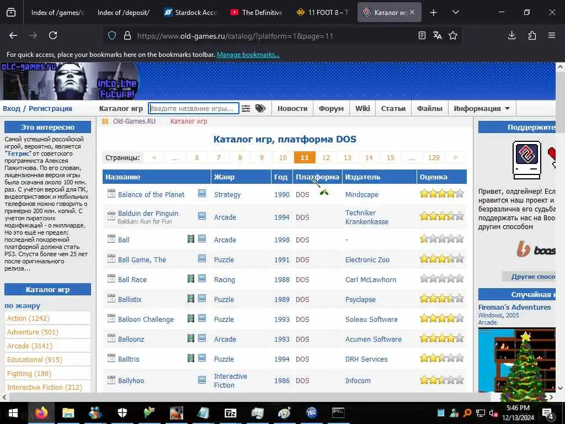This screenshot has height=424, width=565.
Task: Filter by publisher Infocom
Action: [x=358, y=380]
